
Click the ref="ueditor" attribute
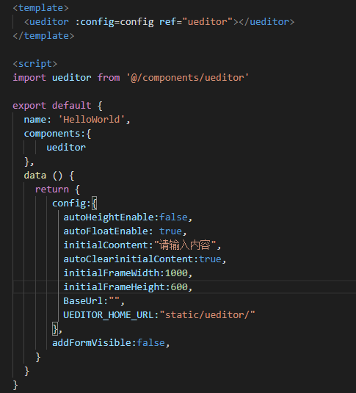coord(196,22)
